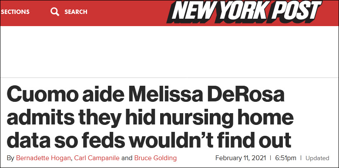Select the SEARCH label in header
Image resolution: width=339 pixels, height=168 pixels.
(x=76, y=12)
